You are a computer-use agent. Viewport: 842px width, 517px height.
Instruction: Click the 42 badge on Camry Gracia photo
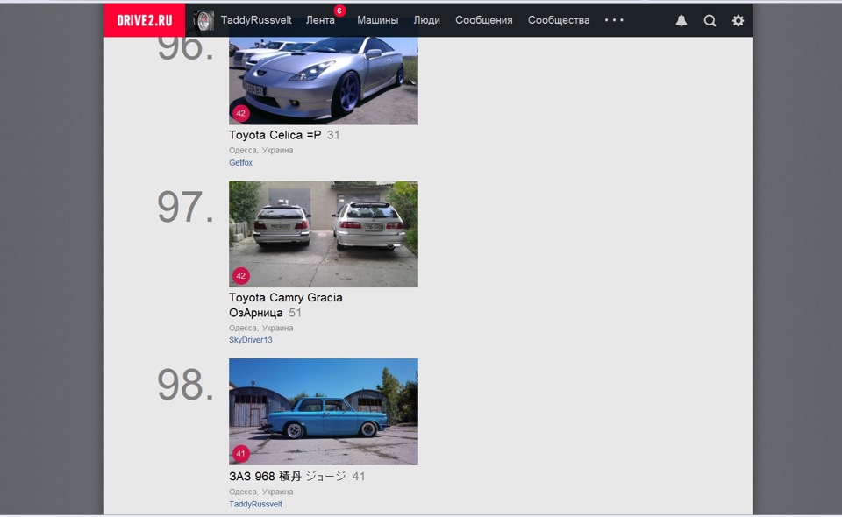pyautogui.click(x=240, y=276)
